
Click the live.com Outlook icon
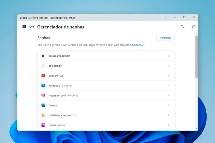(43, 105)
